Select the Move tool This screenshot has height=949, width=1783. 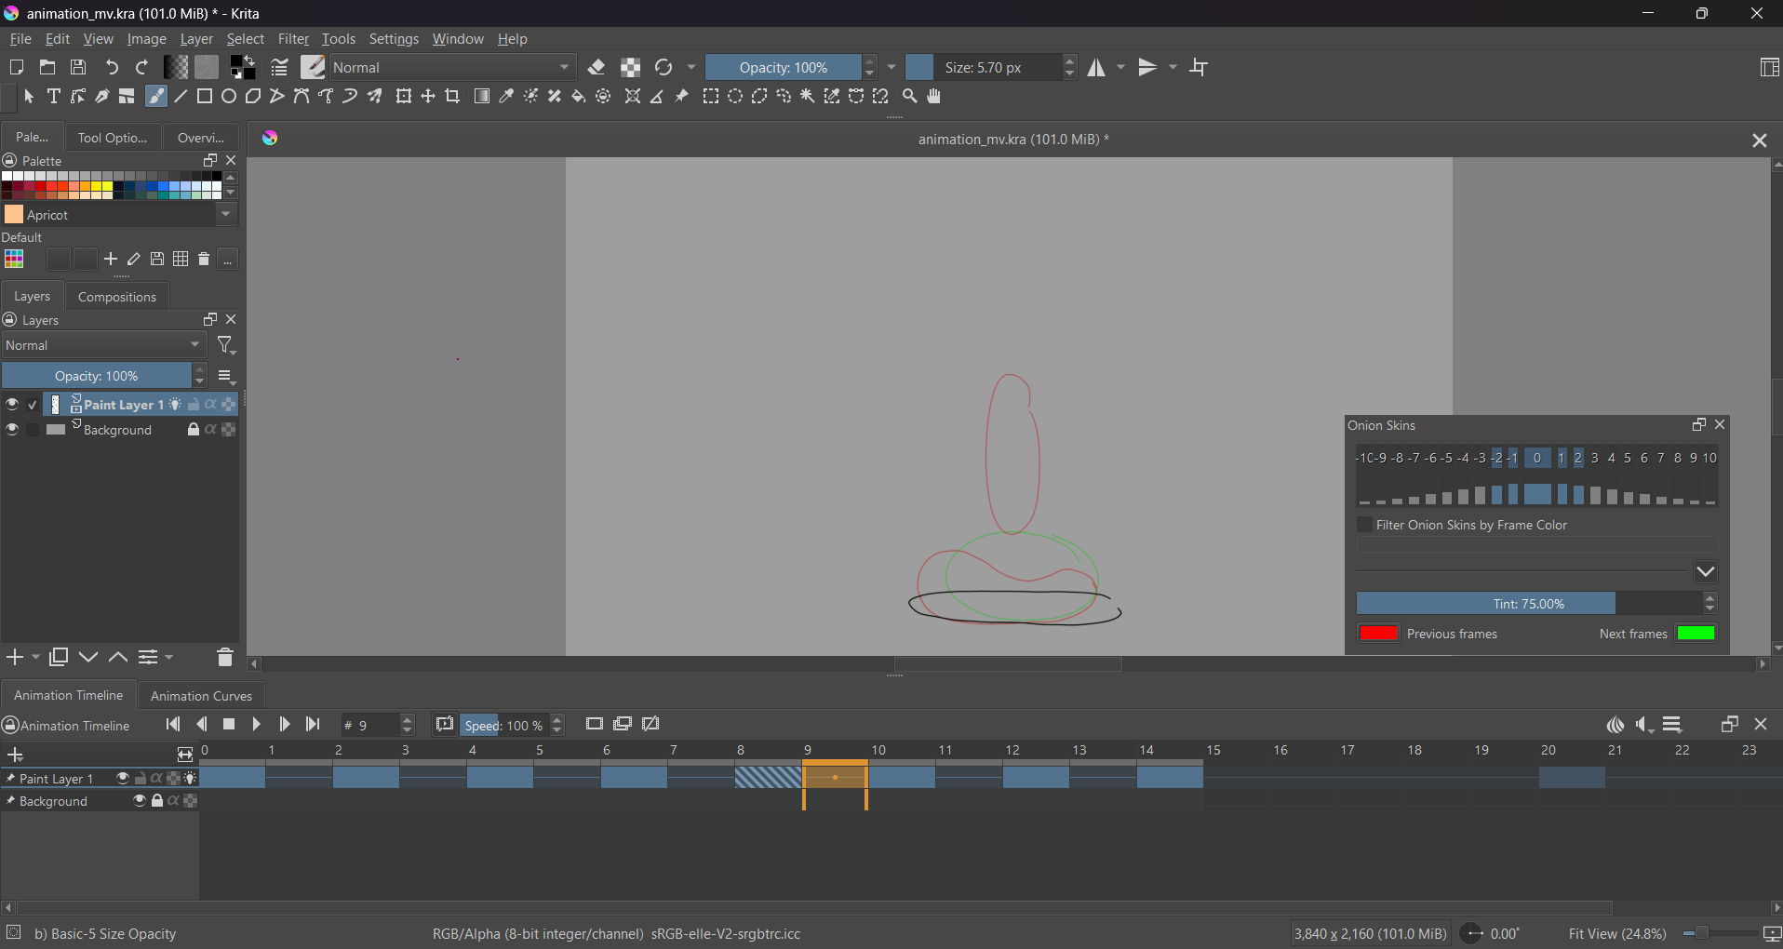click(x=428, y=97)
